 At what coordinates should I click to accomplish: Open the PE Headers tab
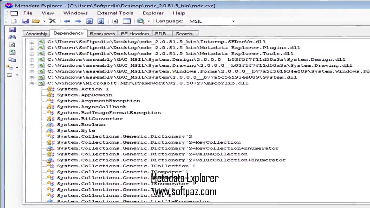(x=135, y=34)
